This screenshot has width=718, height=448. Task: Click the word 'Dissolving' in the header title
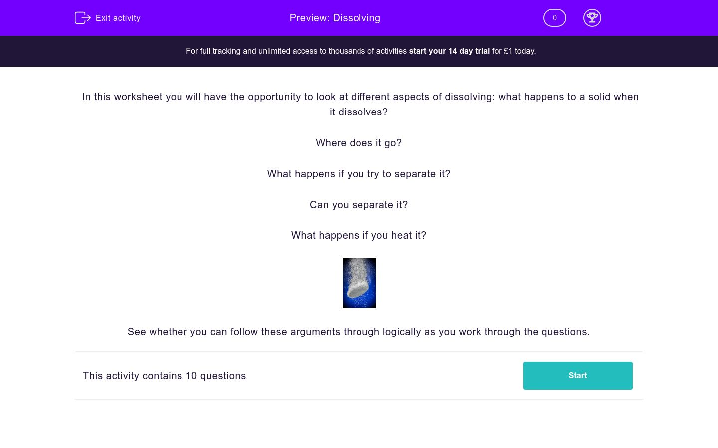coord(357,18)
